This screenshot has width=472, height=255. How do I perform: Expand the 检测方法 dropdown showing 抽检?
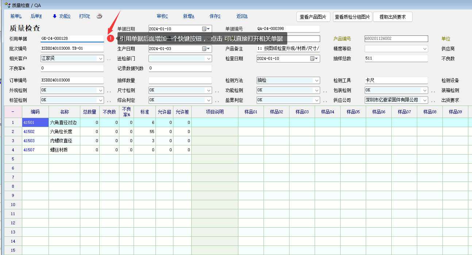[317, 80]
